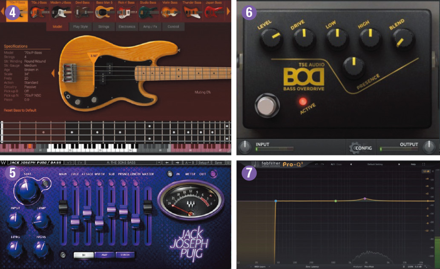This screenshot has height=269, width=440.
Task: Switch to the Electronics tab
Action: [127, 27]
